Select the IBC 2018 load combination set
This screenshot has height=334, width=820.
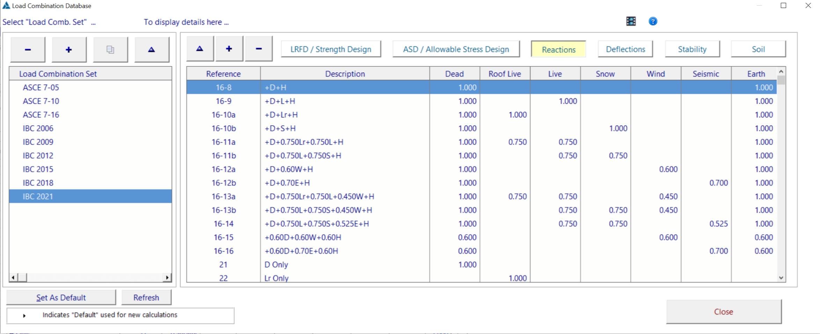pyautogui.click(x=38, y=183)
